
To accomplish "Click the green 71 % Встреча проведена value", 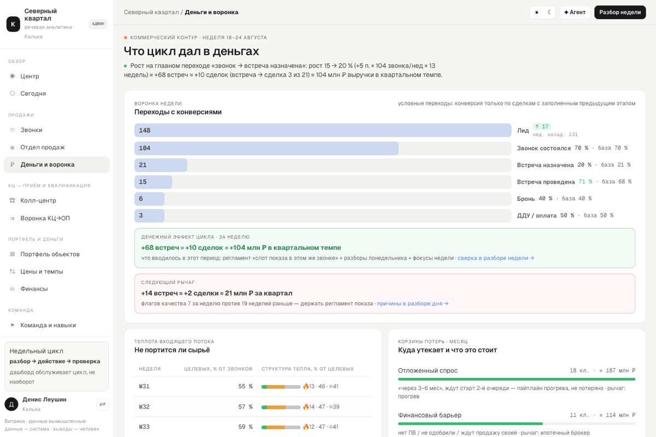I will [x=585, y=182].
